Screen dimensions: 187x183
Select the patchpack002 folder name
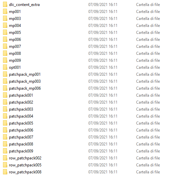pos(21,102)
